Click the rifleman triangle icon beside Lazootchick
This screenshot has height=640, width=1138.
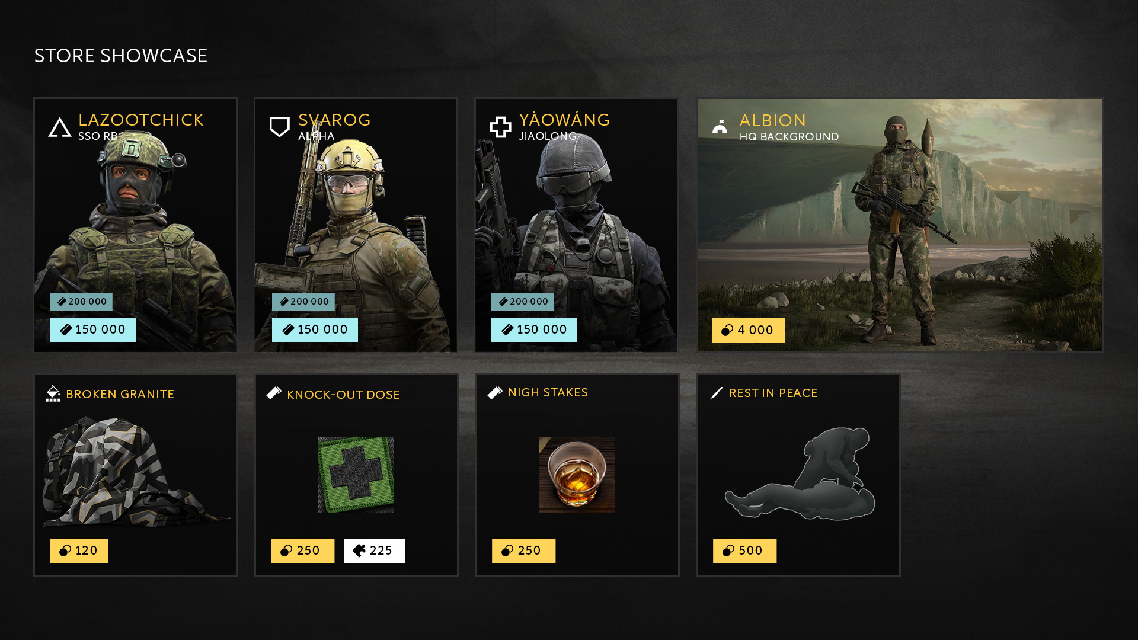(x=60, y=127)
